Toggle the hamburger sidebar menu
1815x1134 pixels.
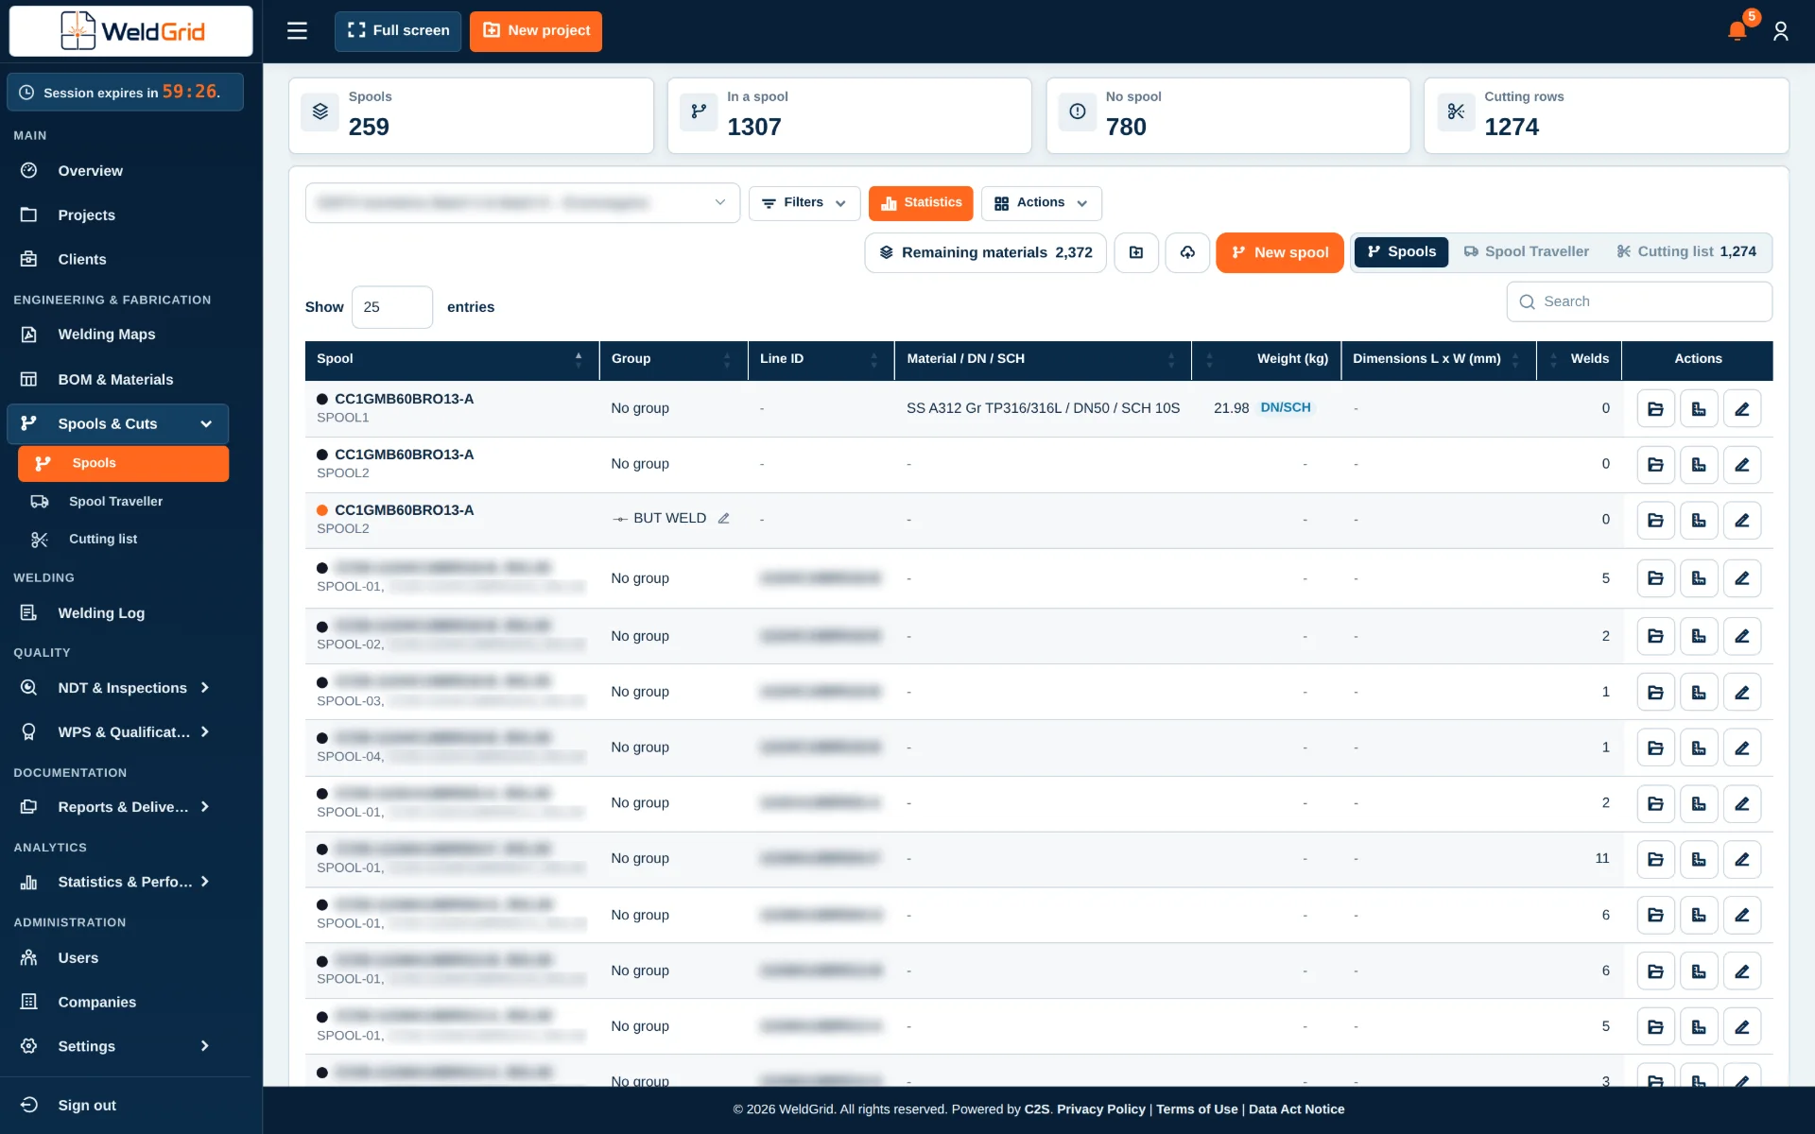297,31
